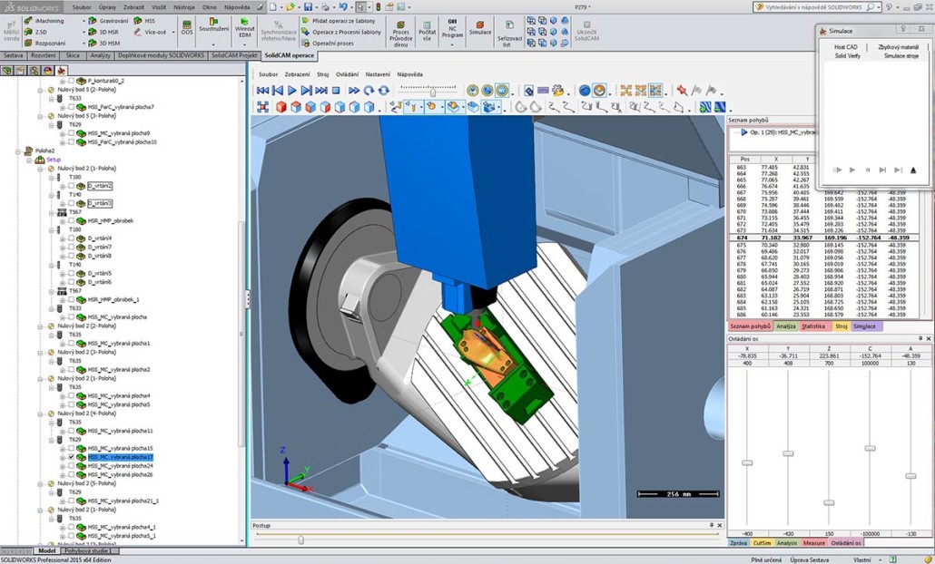The image size is (935, 564).
Task: Open the Vložit menu
Action: click(159, 7)
